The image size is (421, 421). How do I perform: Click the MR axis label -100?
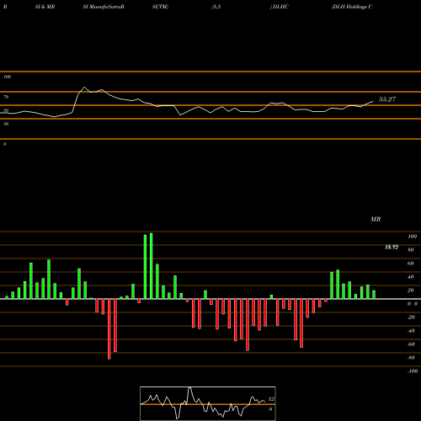click(x=413, y=371)
